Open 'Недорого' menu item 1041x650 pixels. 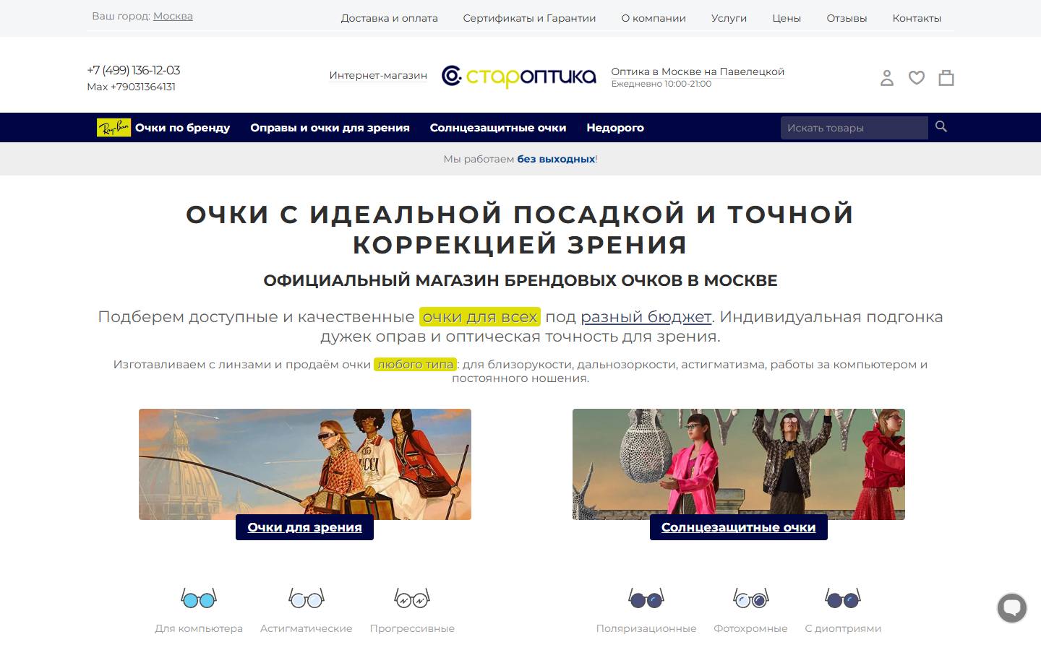pyautogui.click(x=615, y=128)
